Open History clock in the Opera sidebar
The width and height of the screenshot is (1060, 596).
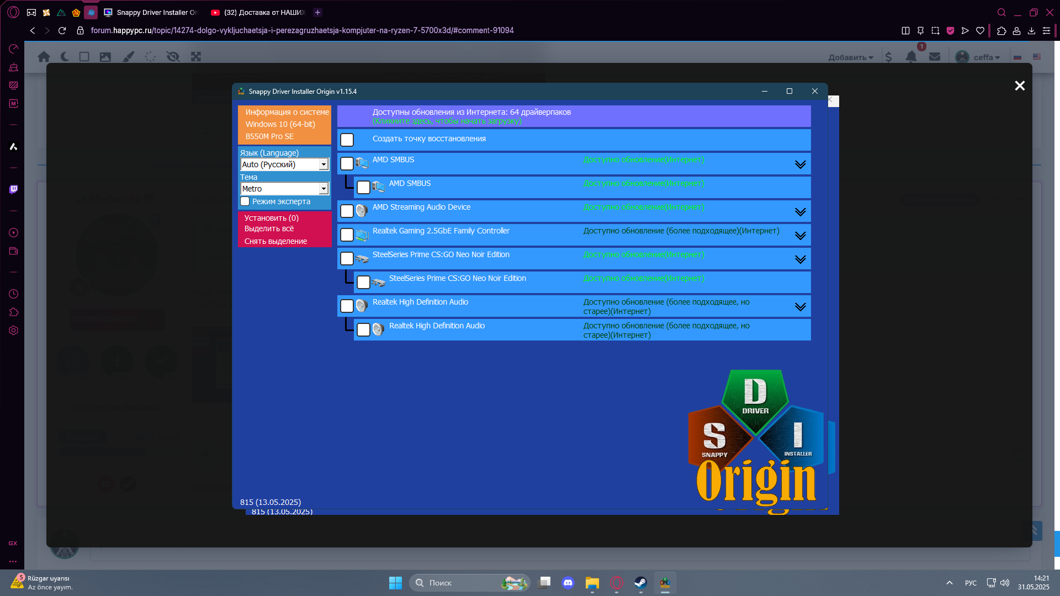click(x=13, y=294)
